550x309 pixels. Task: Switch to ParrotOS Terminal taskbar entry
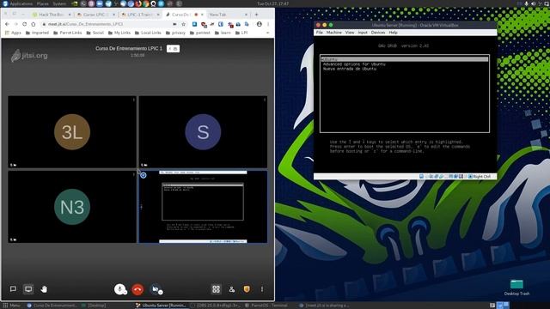coord(266,306)
